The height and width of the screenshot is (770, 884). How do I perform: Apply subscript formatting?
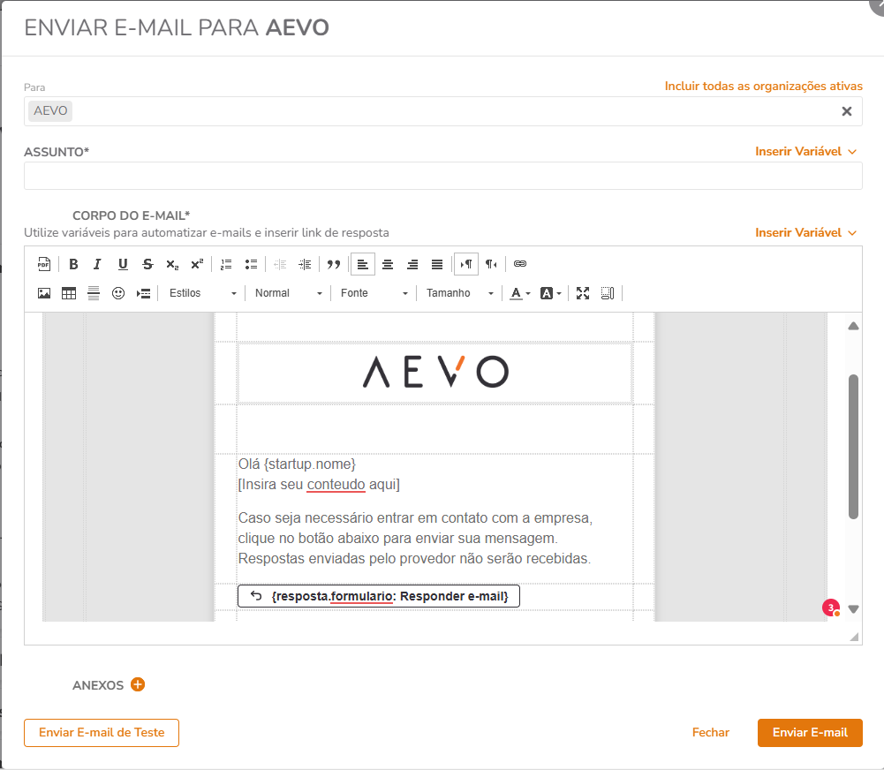(x=172, y=264)
